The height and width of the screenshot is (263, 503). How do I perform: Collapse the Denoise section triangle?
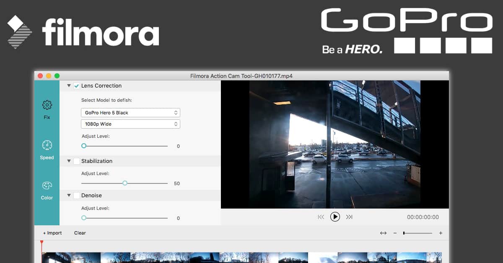click(68, 195)
